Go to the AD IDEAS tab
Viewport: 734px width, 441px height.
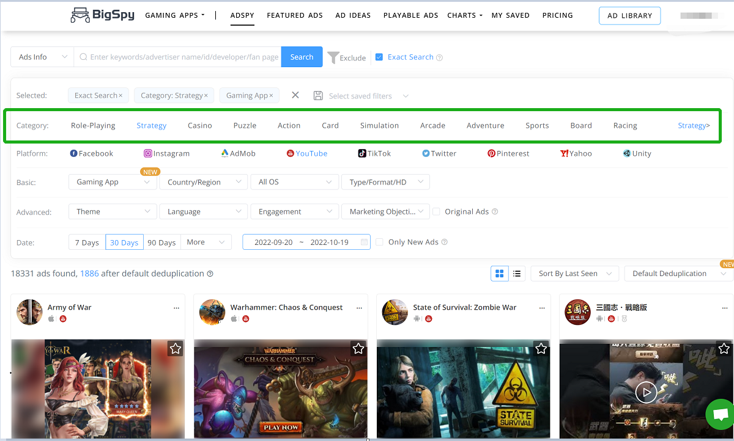[x=353, y=15]
